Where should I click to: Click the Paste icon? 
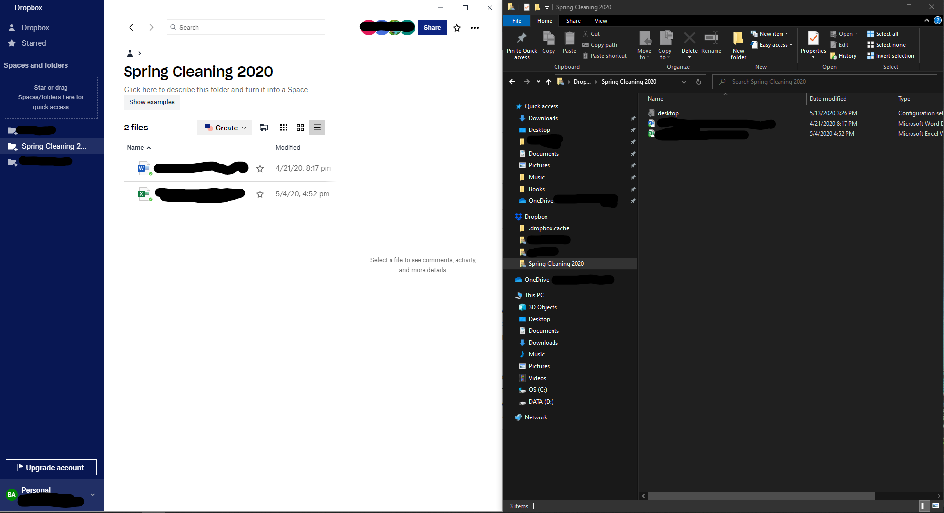click(x=569, y=43)
